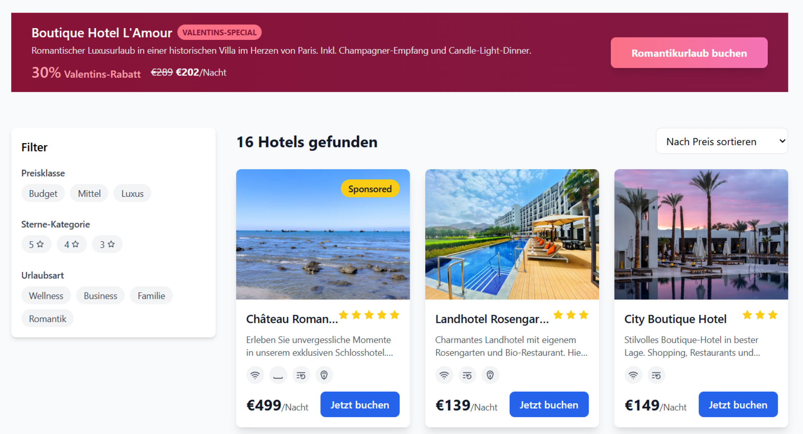Click the WiFi icon on Château Roman card

coord(255,375)
